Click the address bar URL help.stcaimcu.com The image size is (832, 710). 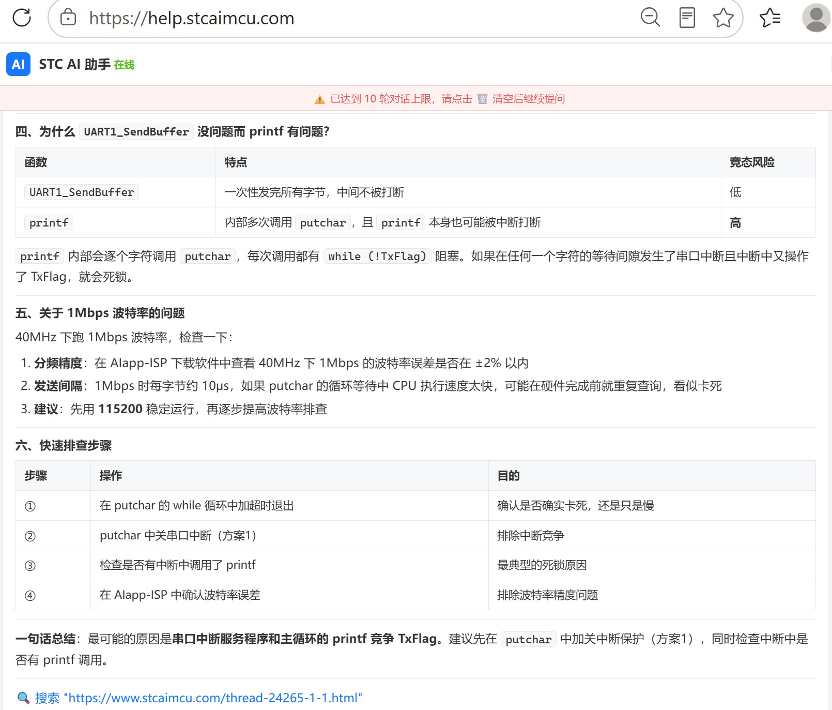click(192, 18)
